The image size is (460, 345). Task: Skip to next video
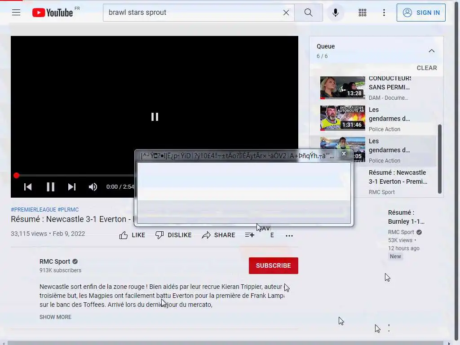(72, 187)
